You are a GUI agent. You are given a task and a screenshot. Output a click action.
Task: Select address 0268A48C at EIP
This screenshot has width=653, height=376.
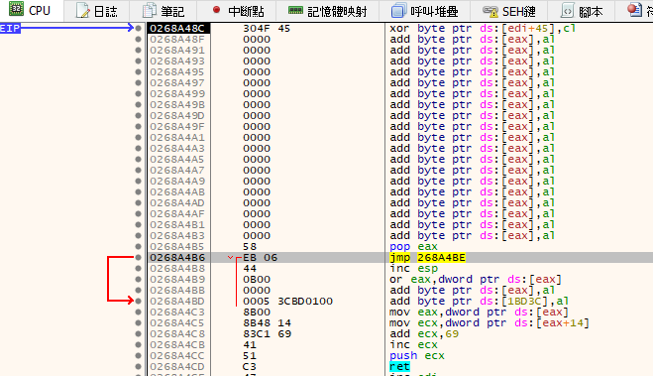(178, 29)
